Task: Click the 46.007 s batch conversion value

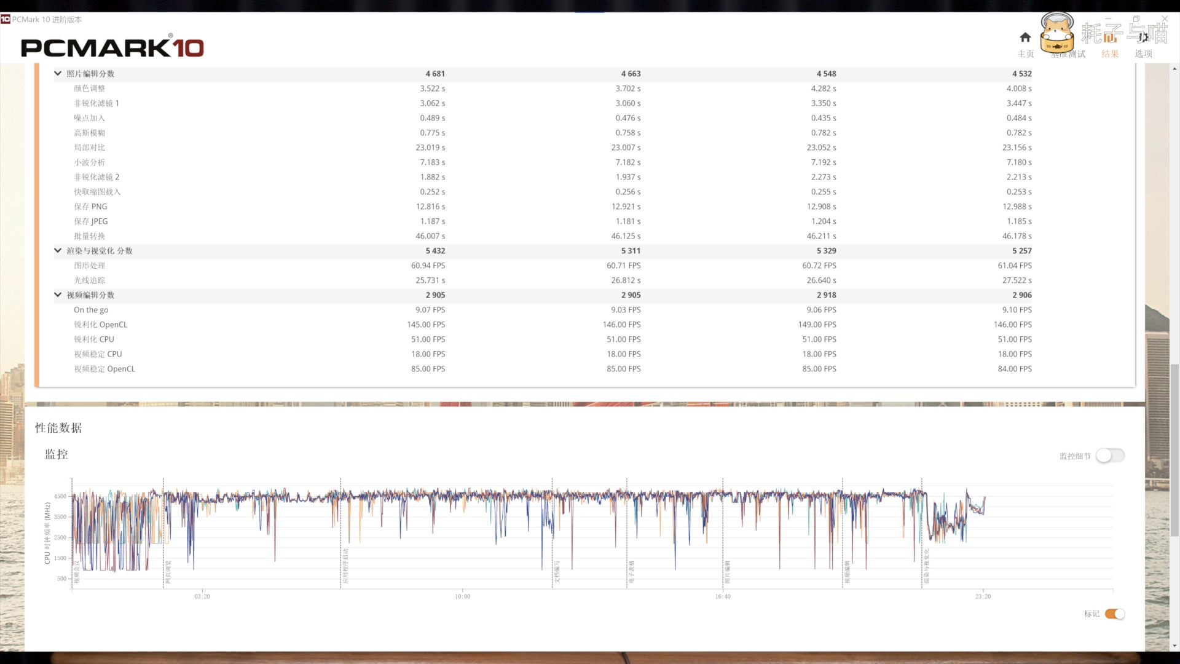Action: pos(430,236)
